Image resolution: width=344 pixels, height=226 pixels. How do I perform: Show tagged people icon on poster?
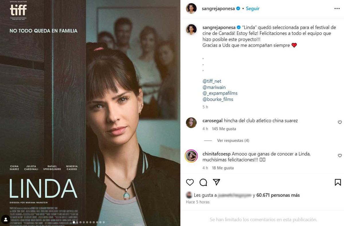(x=5, y=220)
